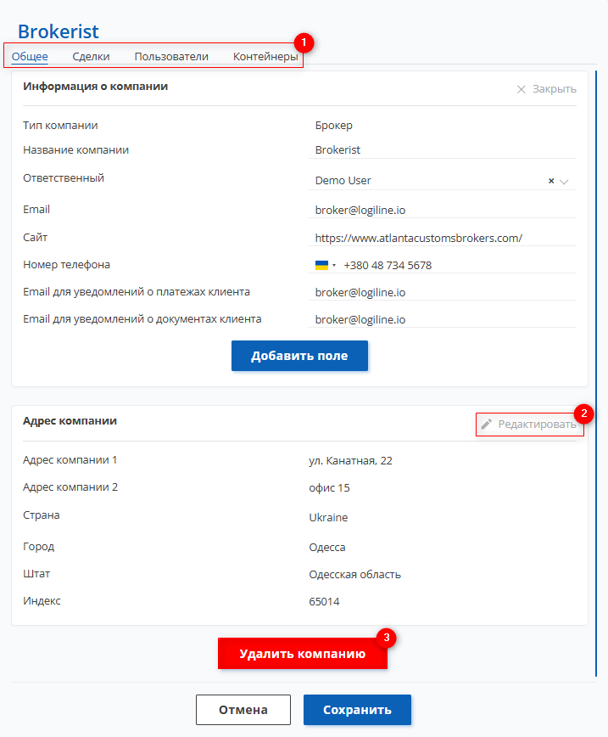Go to the Пользователи tab
This screenshot has width=608, height=737.
(x=171, y=56)
